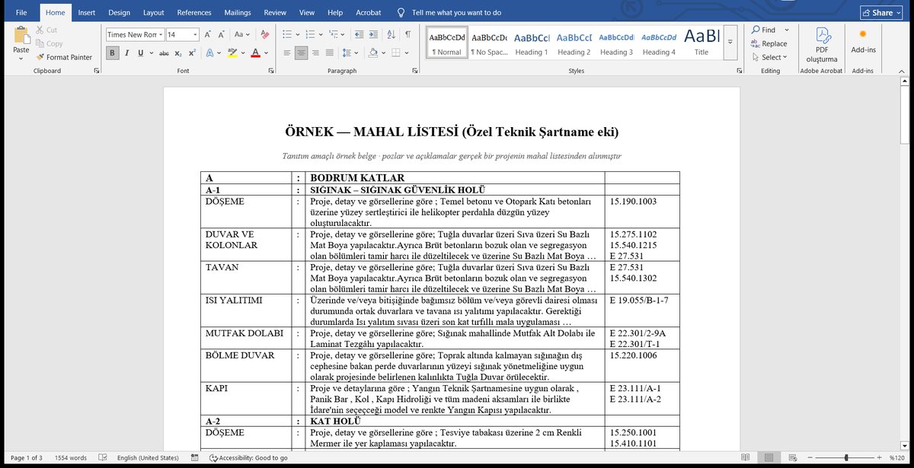Switch to the References tab

(x=194, y=13)
